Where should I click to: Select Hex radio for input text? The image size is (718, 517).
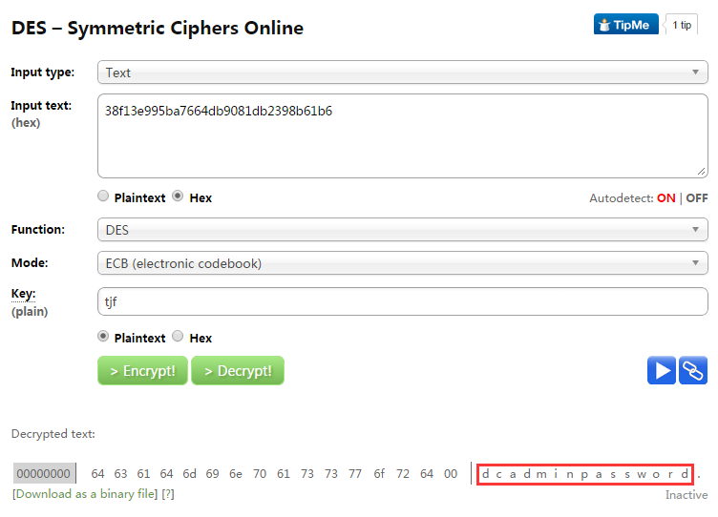click(178, 196)
